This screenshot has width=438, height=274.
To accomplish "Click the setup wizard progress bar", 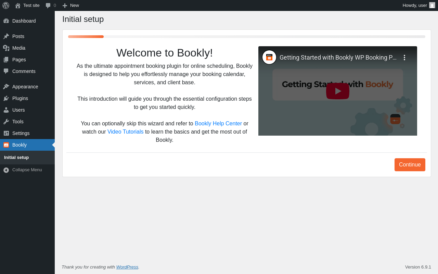I will pos(247,37).
